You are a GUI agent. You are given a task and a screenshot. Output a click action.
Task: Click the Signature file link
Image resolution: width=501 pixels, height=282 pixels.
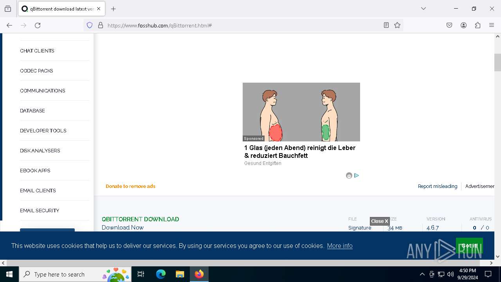coord(360,228)
